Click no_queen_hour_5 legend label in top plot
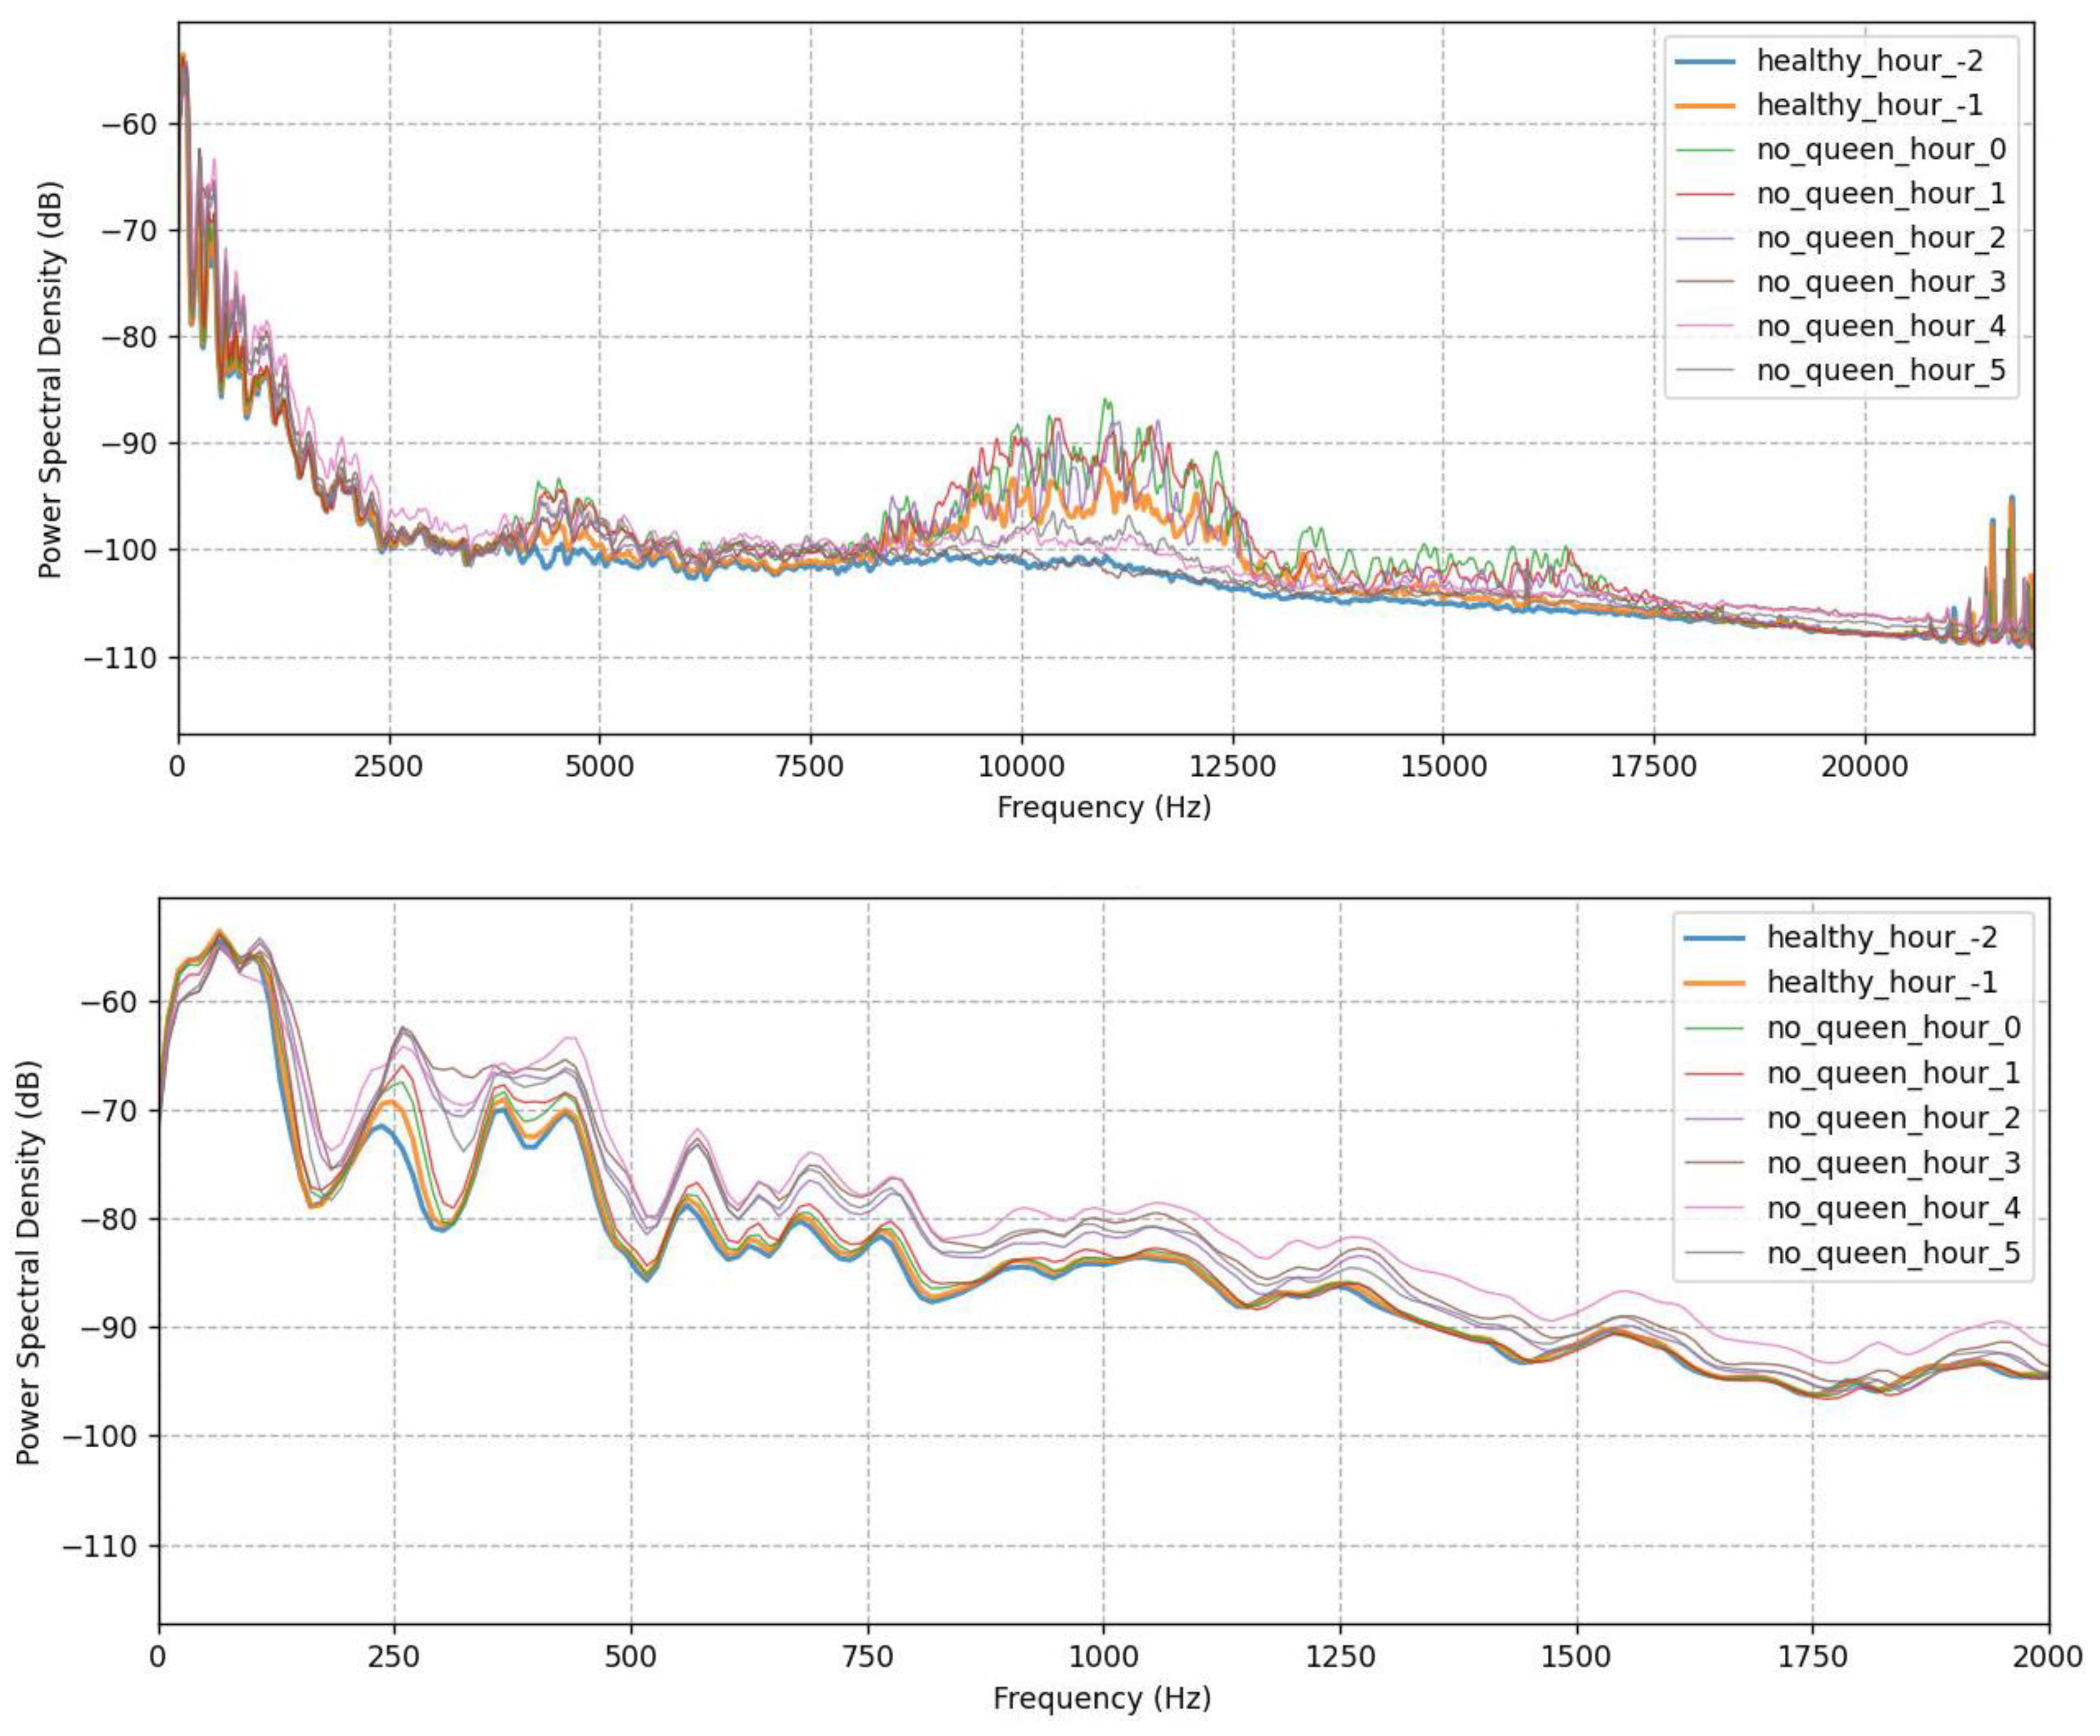2100x1736 pixels. [x=1881, y=371]
